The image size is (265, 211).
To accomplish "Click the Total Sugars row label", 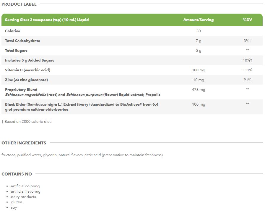I will coord(16,50).
